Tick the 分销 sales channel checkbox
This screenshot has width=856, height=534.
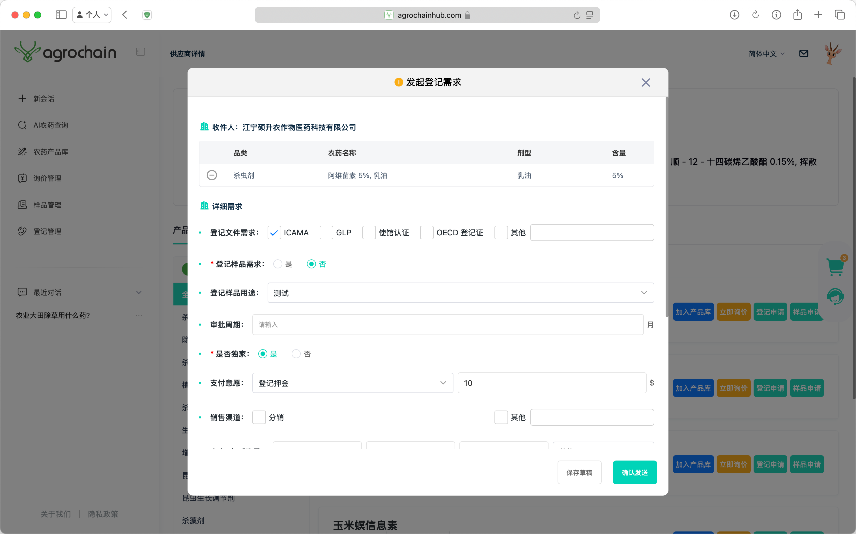coord(259,418)
